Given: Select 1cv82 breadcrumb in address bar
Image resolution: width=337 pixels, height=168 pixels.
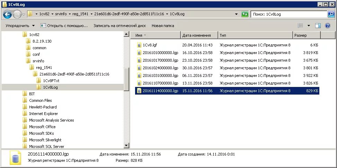Looking at the screenshot, I should pos(44,14).
